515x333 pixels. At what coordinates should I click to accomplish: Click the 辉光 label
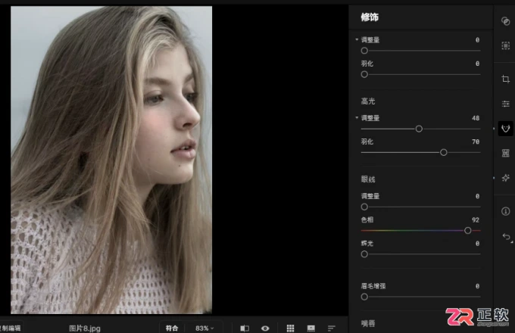[x=367, y=244]
